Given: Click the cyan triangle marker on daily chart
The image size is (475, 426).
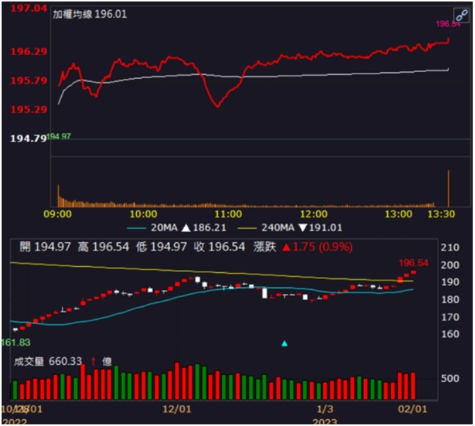Looking at the screenshot, I should tap(284, 343).
